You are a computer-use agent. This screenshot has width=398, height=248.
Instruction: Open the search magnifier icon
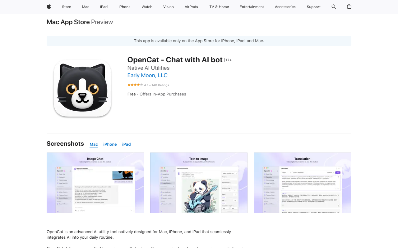[x=334, y=7]
